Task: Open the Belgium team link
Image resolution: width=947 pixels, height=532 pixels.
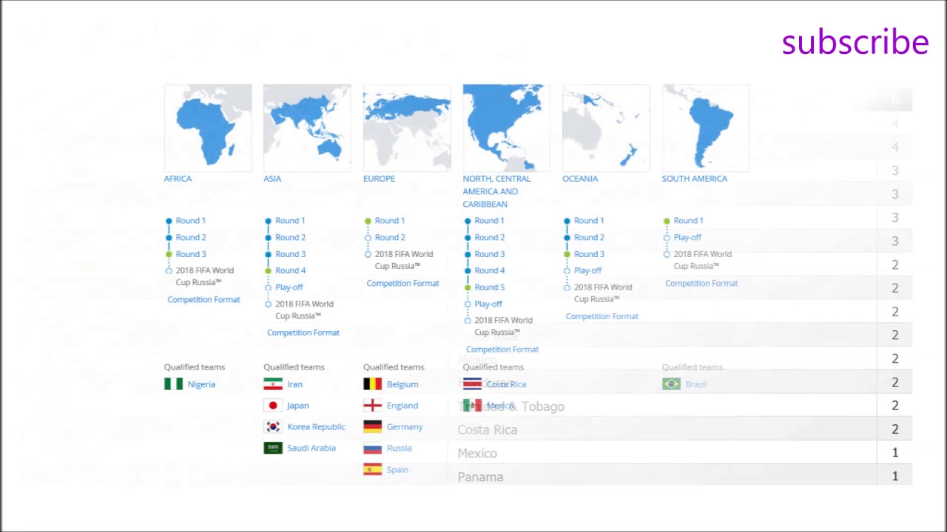Action: pos(402,384)
